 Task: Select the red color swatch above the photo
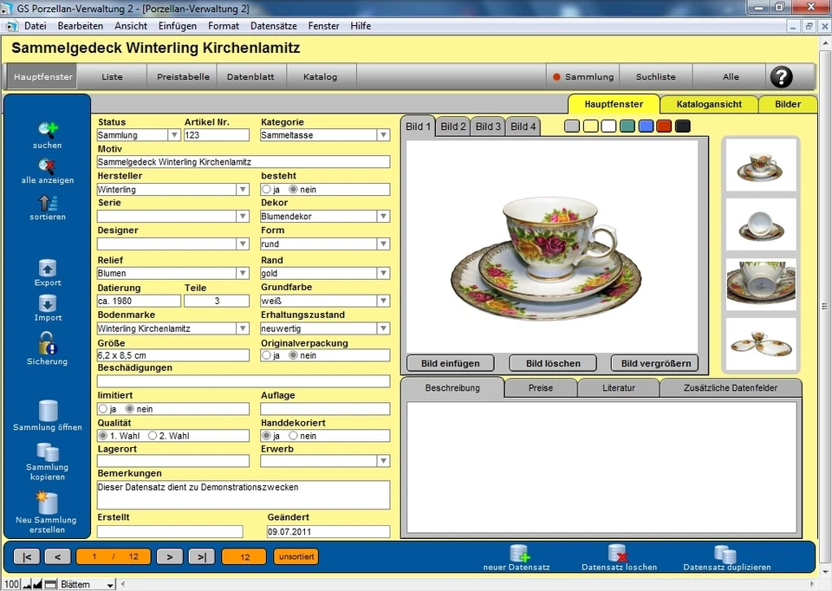(664, 127)
